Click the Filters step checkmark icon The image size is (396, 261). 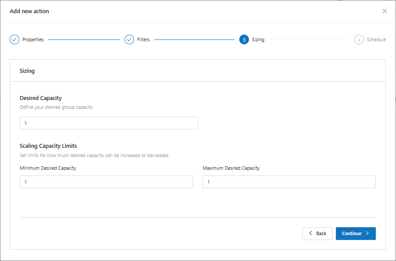(x=129, y=39)
